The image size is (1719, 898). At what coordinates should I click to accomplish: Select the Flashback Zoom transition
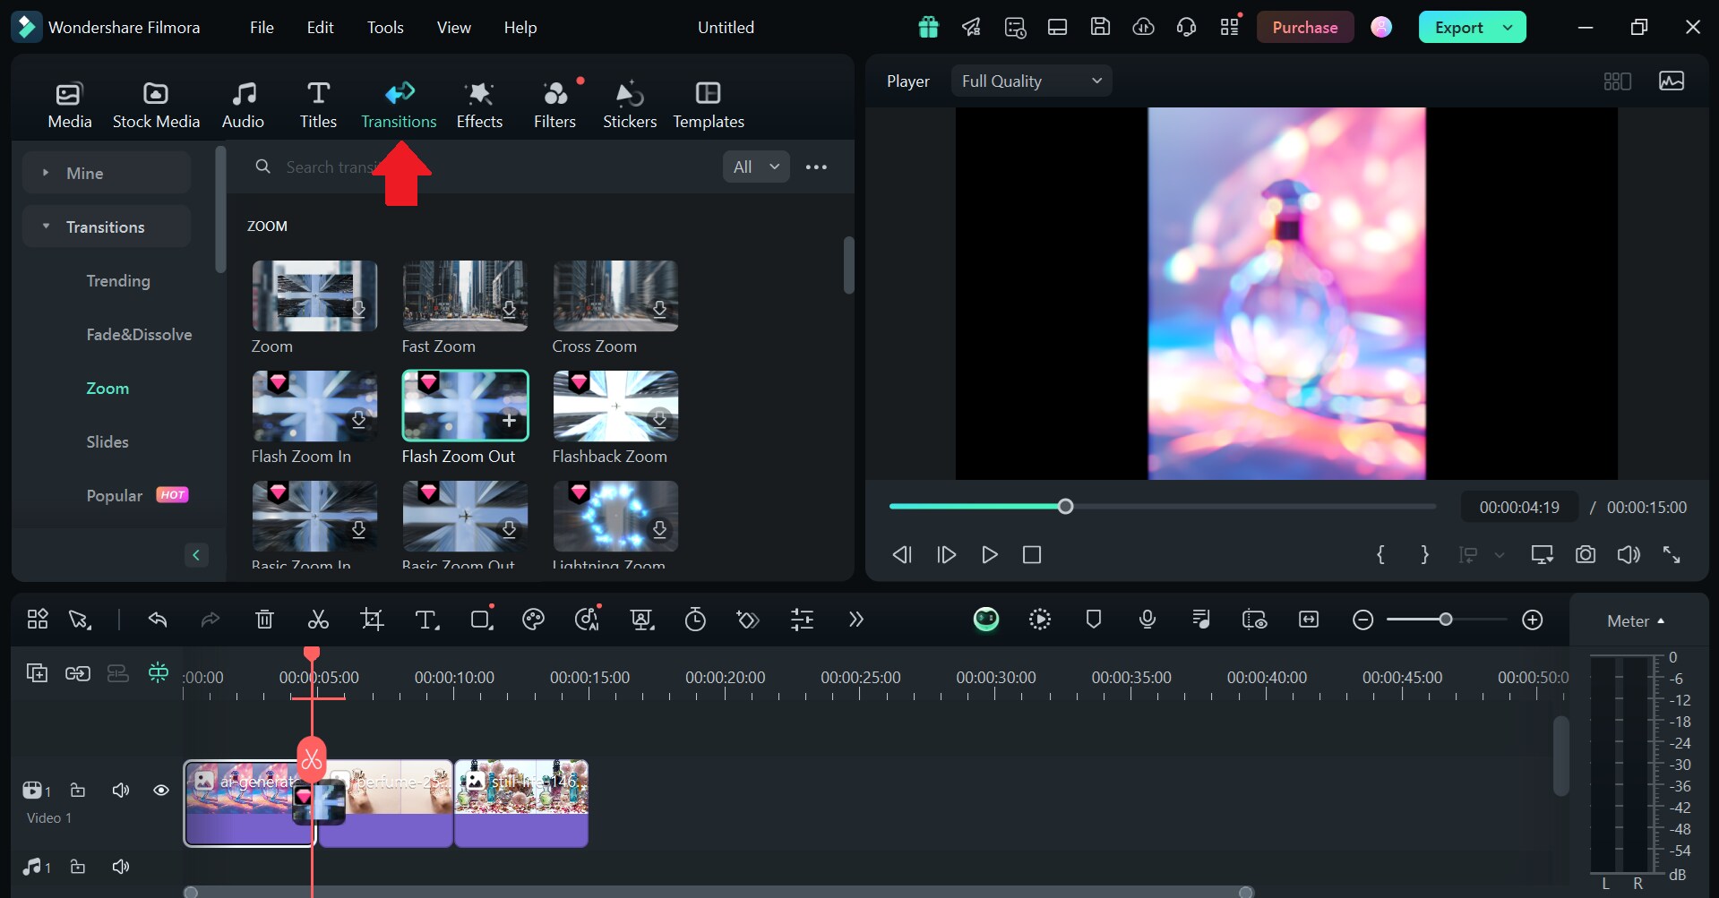pyautogui.click(x=615, y=406)
